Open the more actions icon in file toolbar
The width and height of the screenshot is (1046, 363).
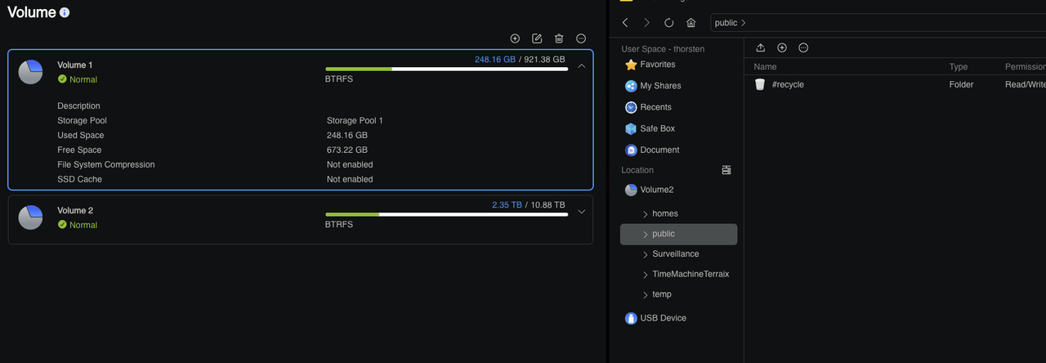pos(803,47)
